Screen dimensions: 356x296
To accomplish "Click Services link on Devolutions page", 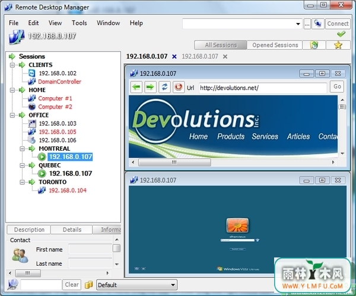I will point(265,136).
